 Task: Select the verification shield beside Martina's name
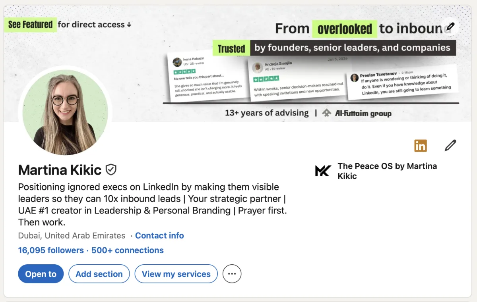tap(110, 170)
